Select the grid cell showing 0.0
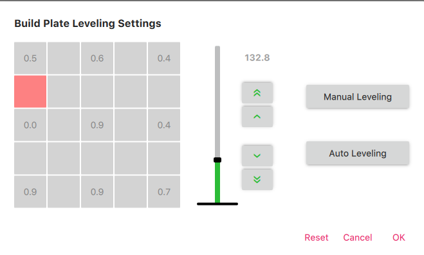424x255 pixels. coord(30,125)
